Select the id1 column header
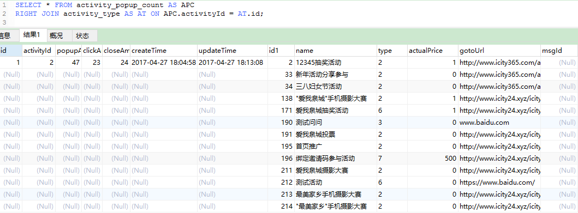 281,51
